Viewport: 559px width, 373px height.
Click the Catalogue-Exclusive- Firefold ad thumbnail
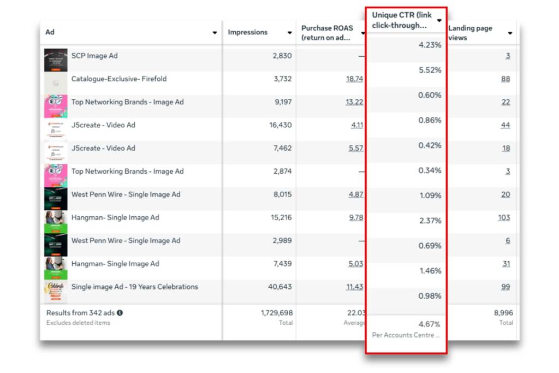56,83
